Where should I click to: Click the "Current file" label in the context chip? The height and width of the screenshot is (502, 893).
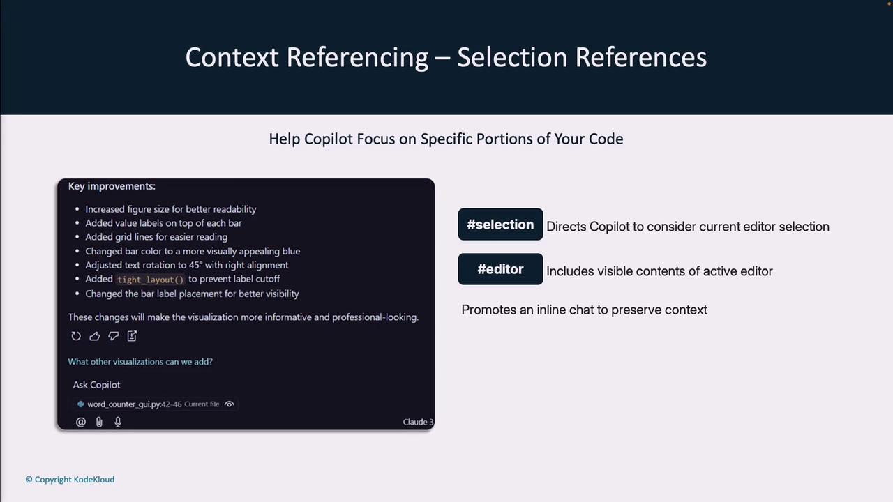202,404
